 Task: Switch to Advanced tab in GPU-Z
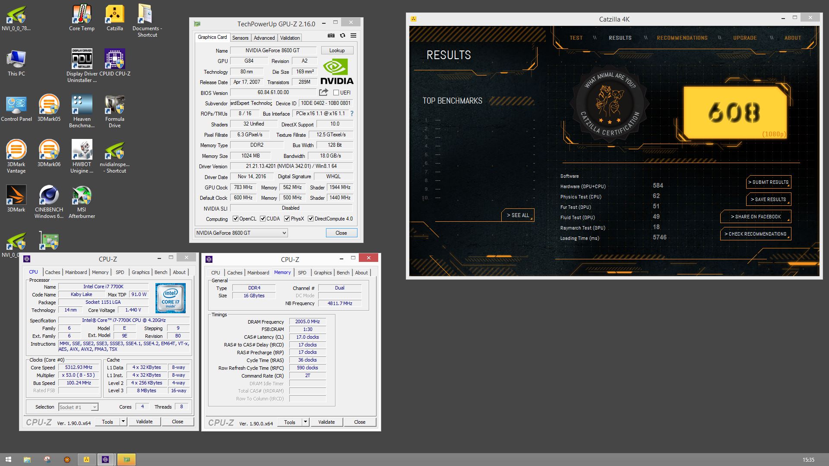point(264,38)
